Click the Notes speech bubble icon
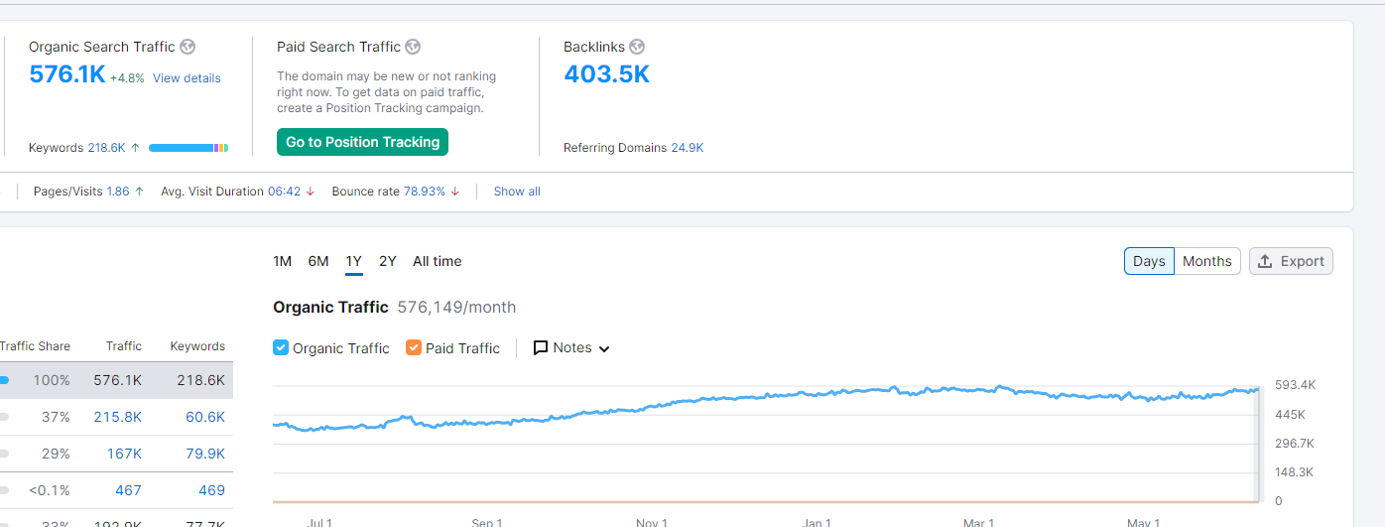Image resolution: width=1385 pixels, height=527 pixels. click(x=541, y=348)
